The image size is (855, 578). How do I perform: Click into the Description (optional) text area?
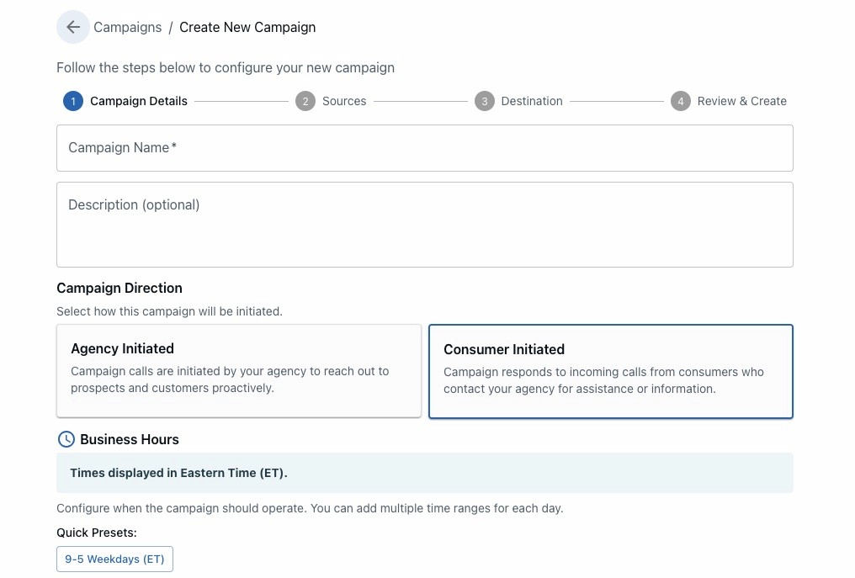click(x=424, y=225)
